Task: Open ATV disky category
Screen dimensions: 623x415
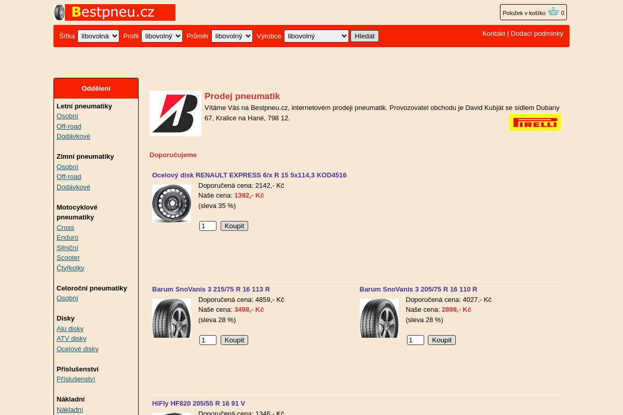Action: click(72, 339)
